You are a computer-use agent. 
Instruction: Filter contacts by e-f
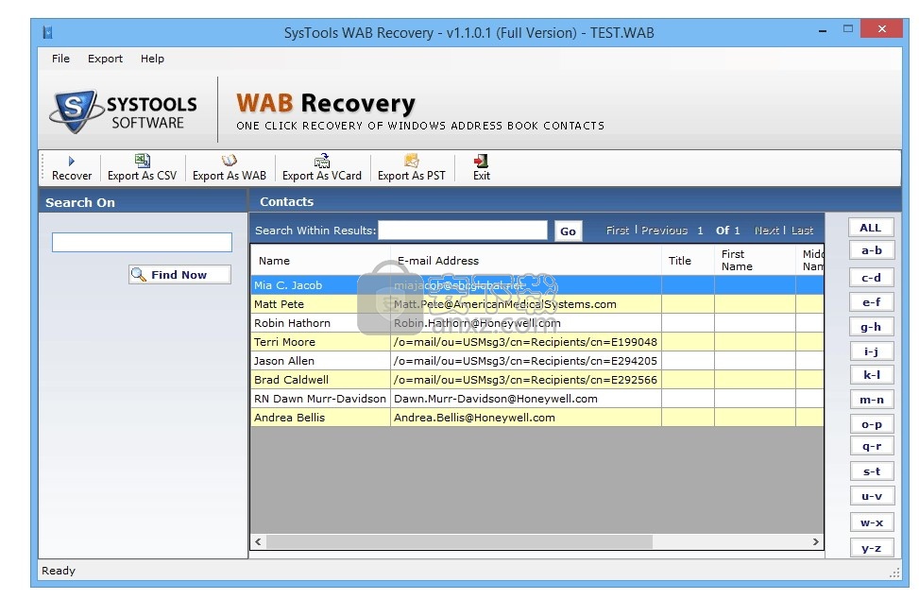click(872, 301)
